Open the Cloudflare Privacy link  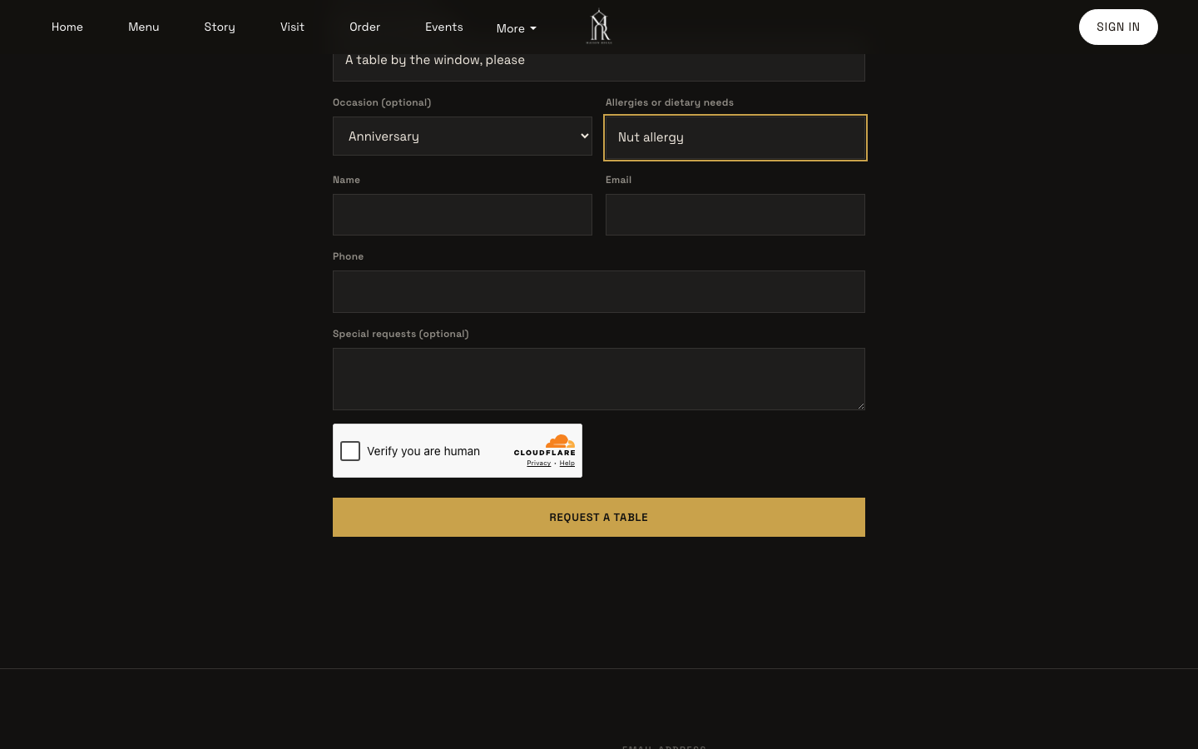pyautogui.click(x=539, y=464)
